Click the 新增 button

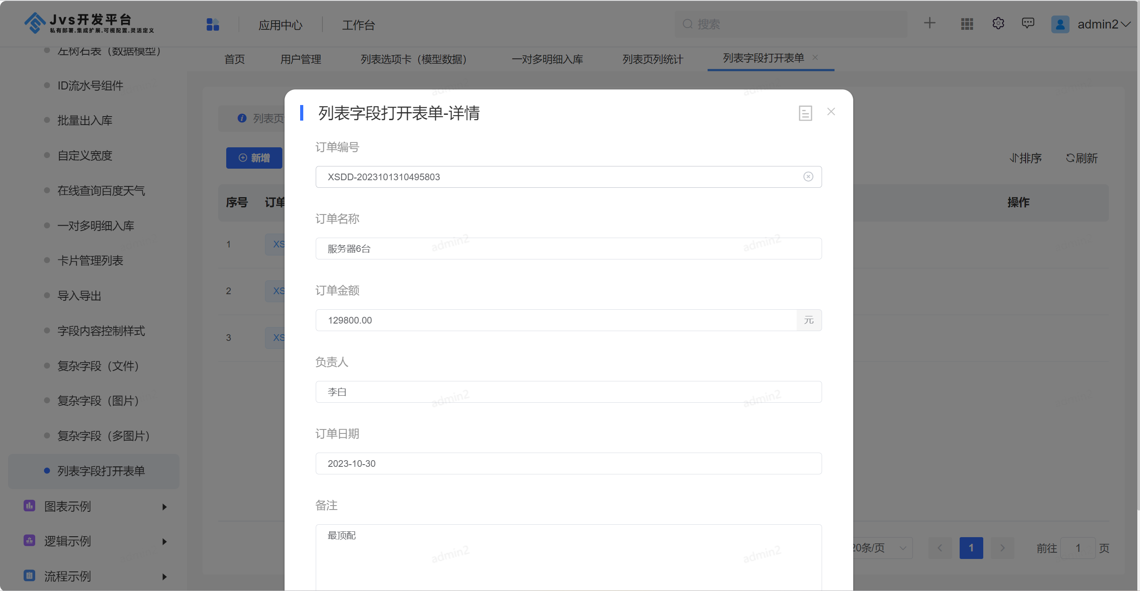254,158
